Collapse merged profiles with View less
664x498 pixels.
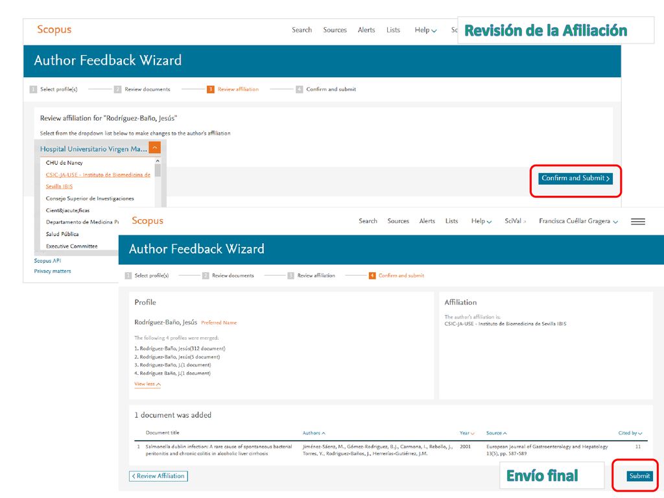coord(147,384)
